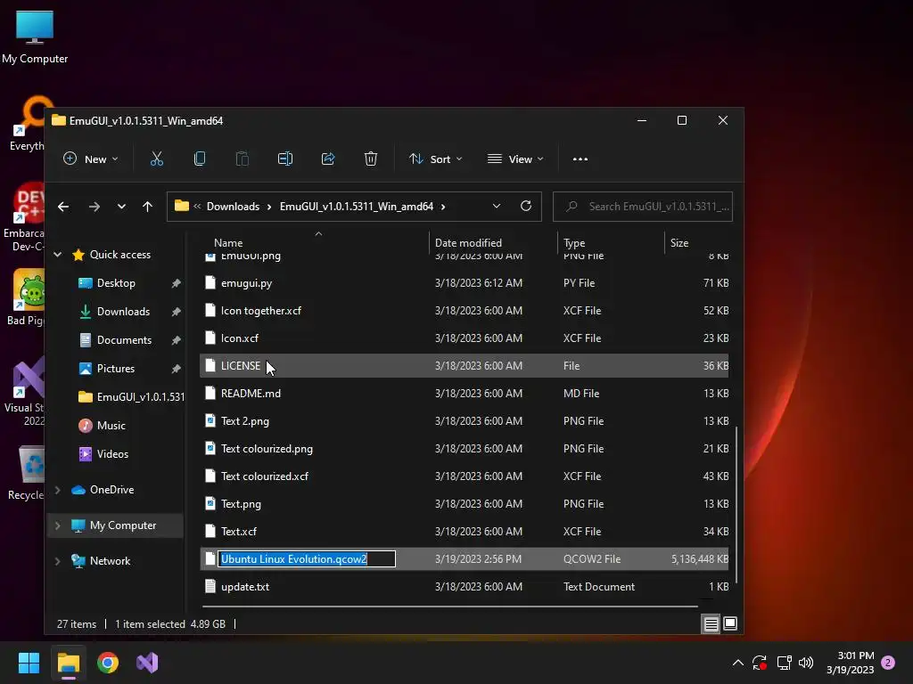The image size is (913, 684).
Task: Open network status tray icon
Action: (784, 663)
